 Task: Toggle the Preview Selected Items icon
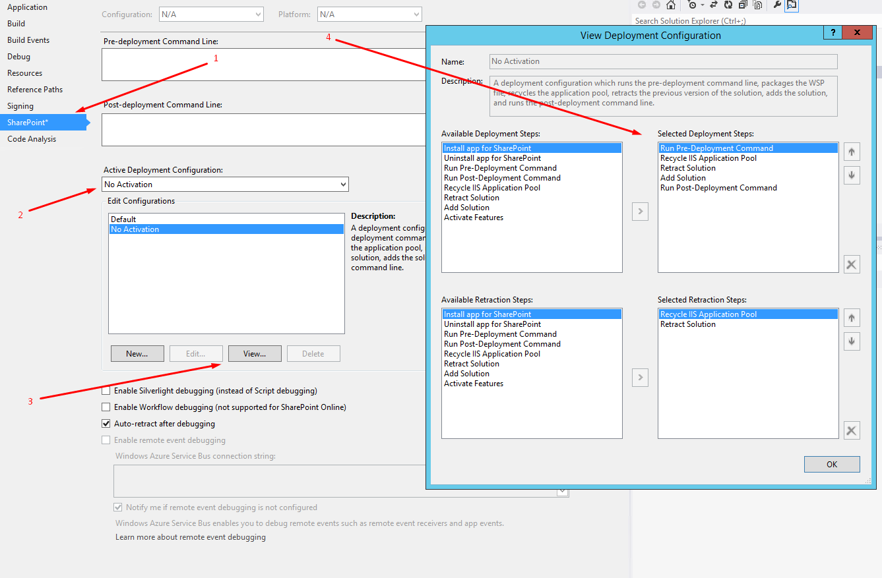791,5
